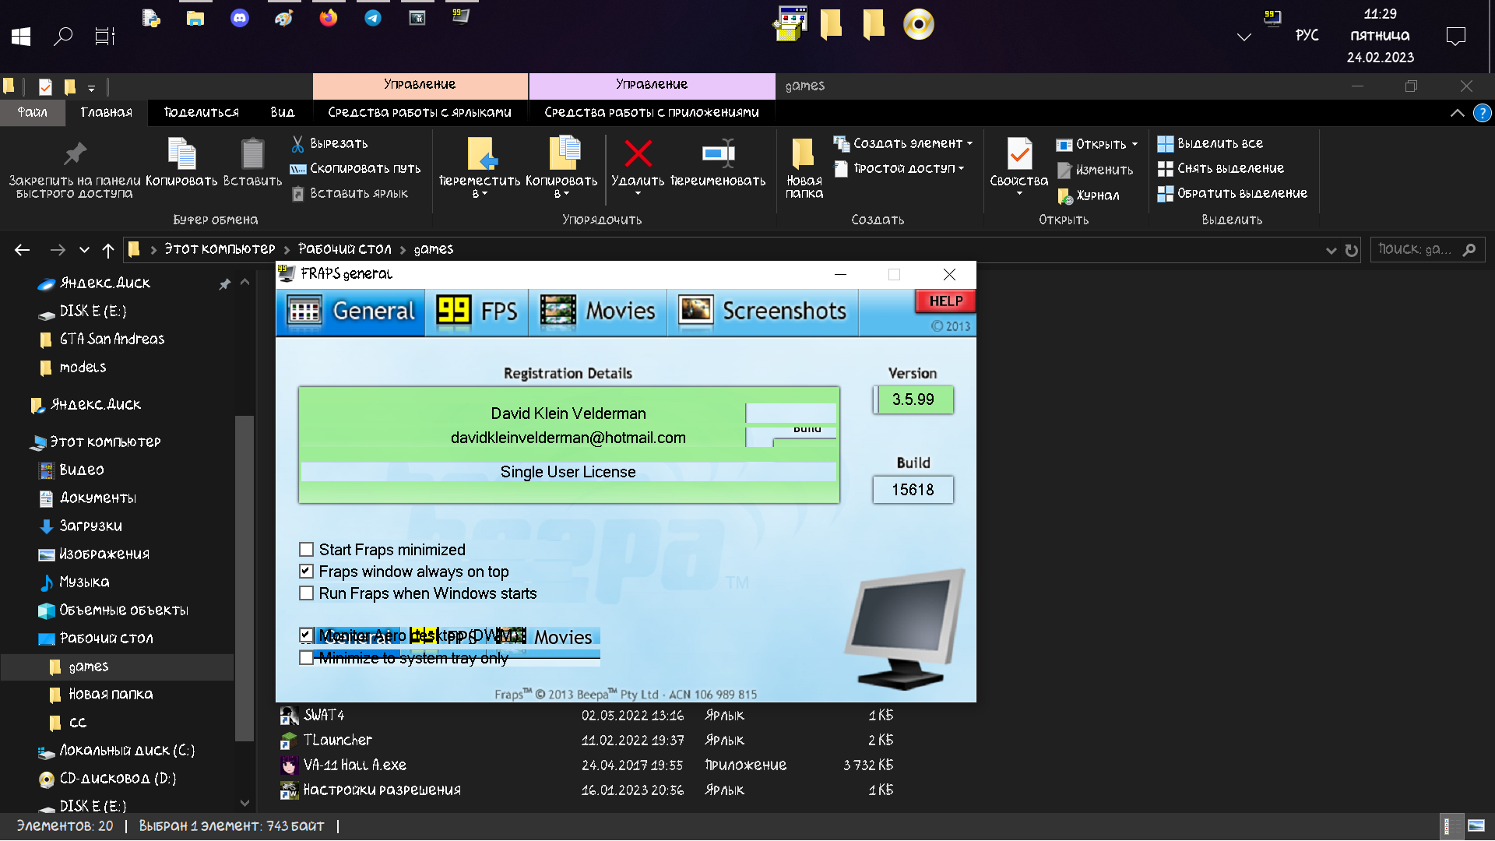Click the red HELP button
This screenshot has width=1495, height=841.
pyautogui.click(x=945, y=301)
